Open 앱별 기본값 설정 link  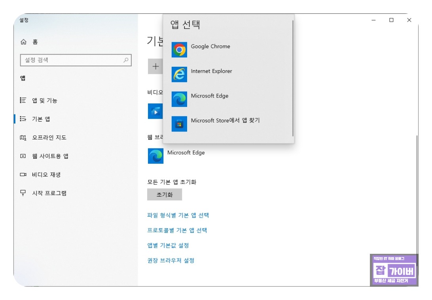[x=168, y=245]
